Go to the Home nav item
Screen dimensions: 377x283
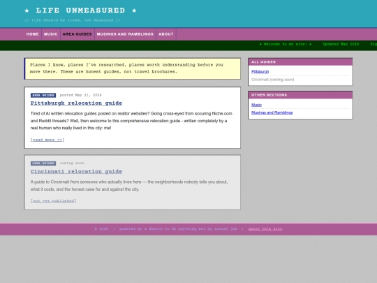tap(32, 34)
